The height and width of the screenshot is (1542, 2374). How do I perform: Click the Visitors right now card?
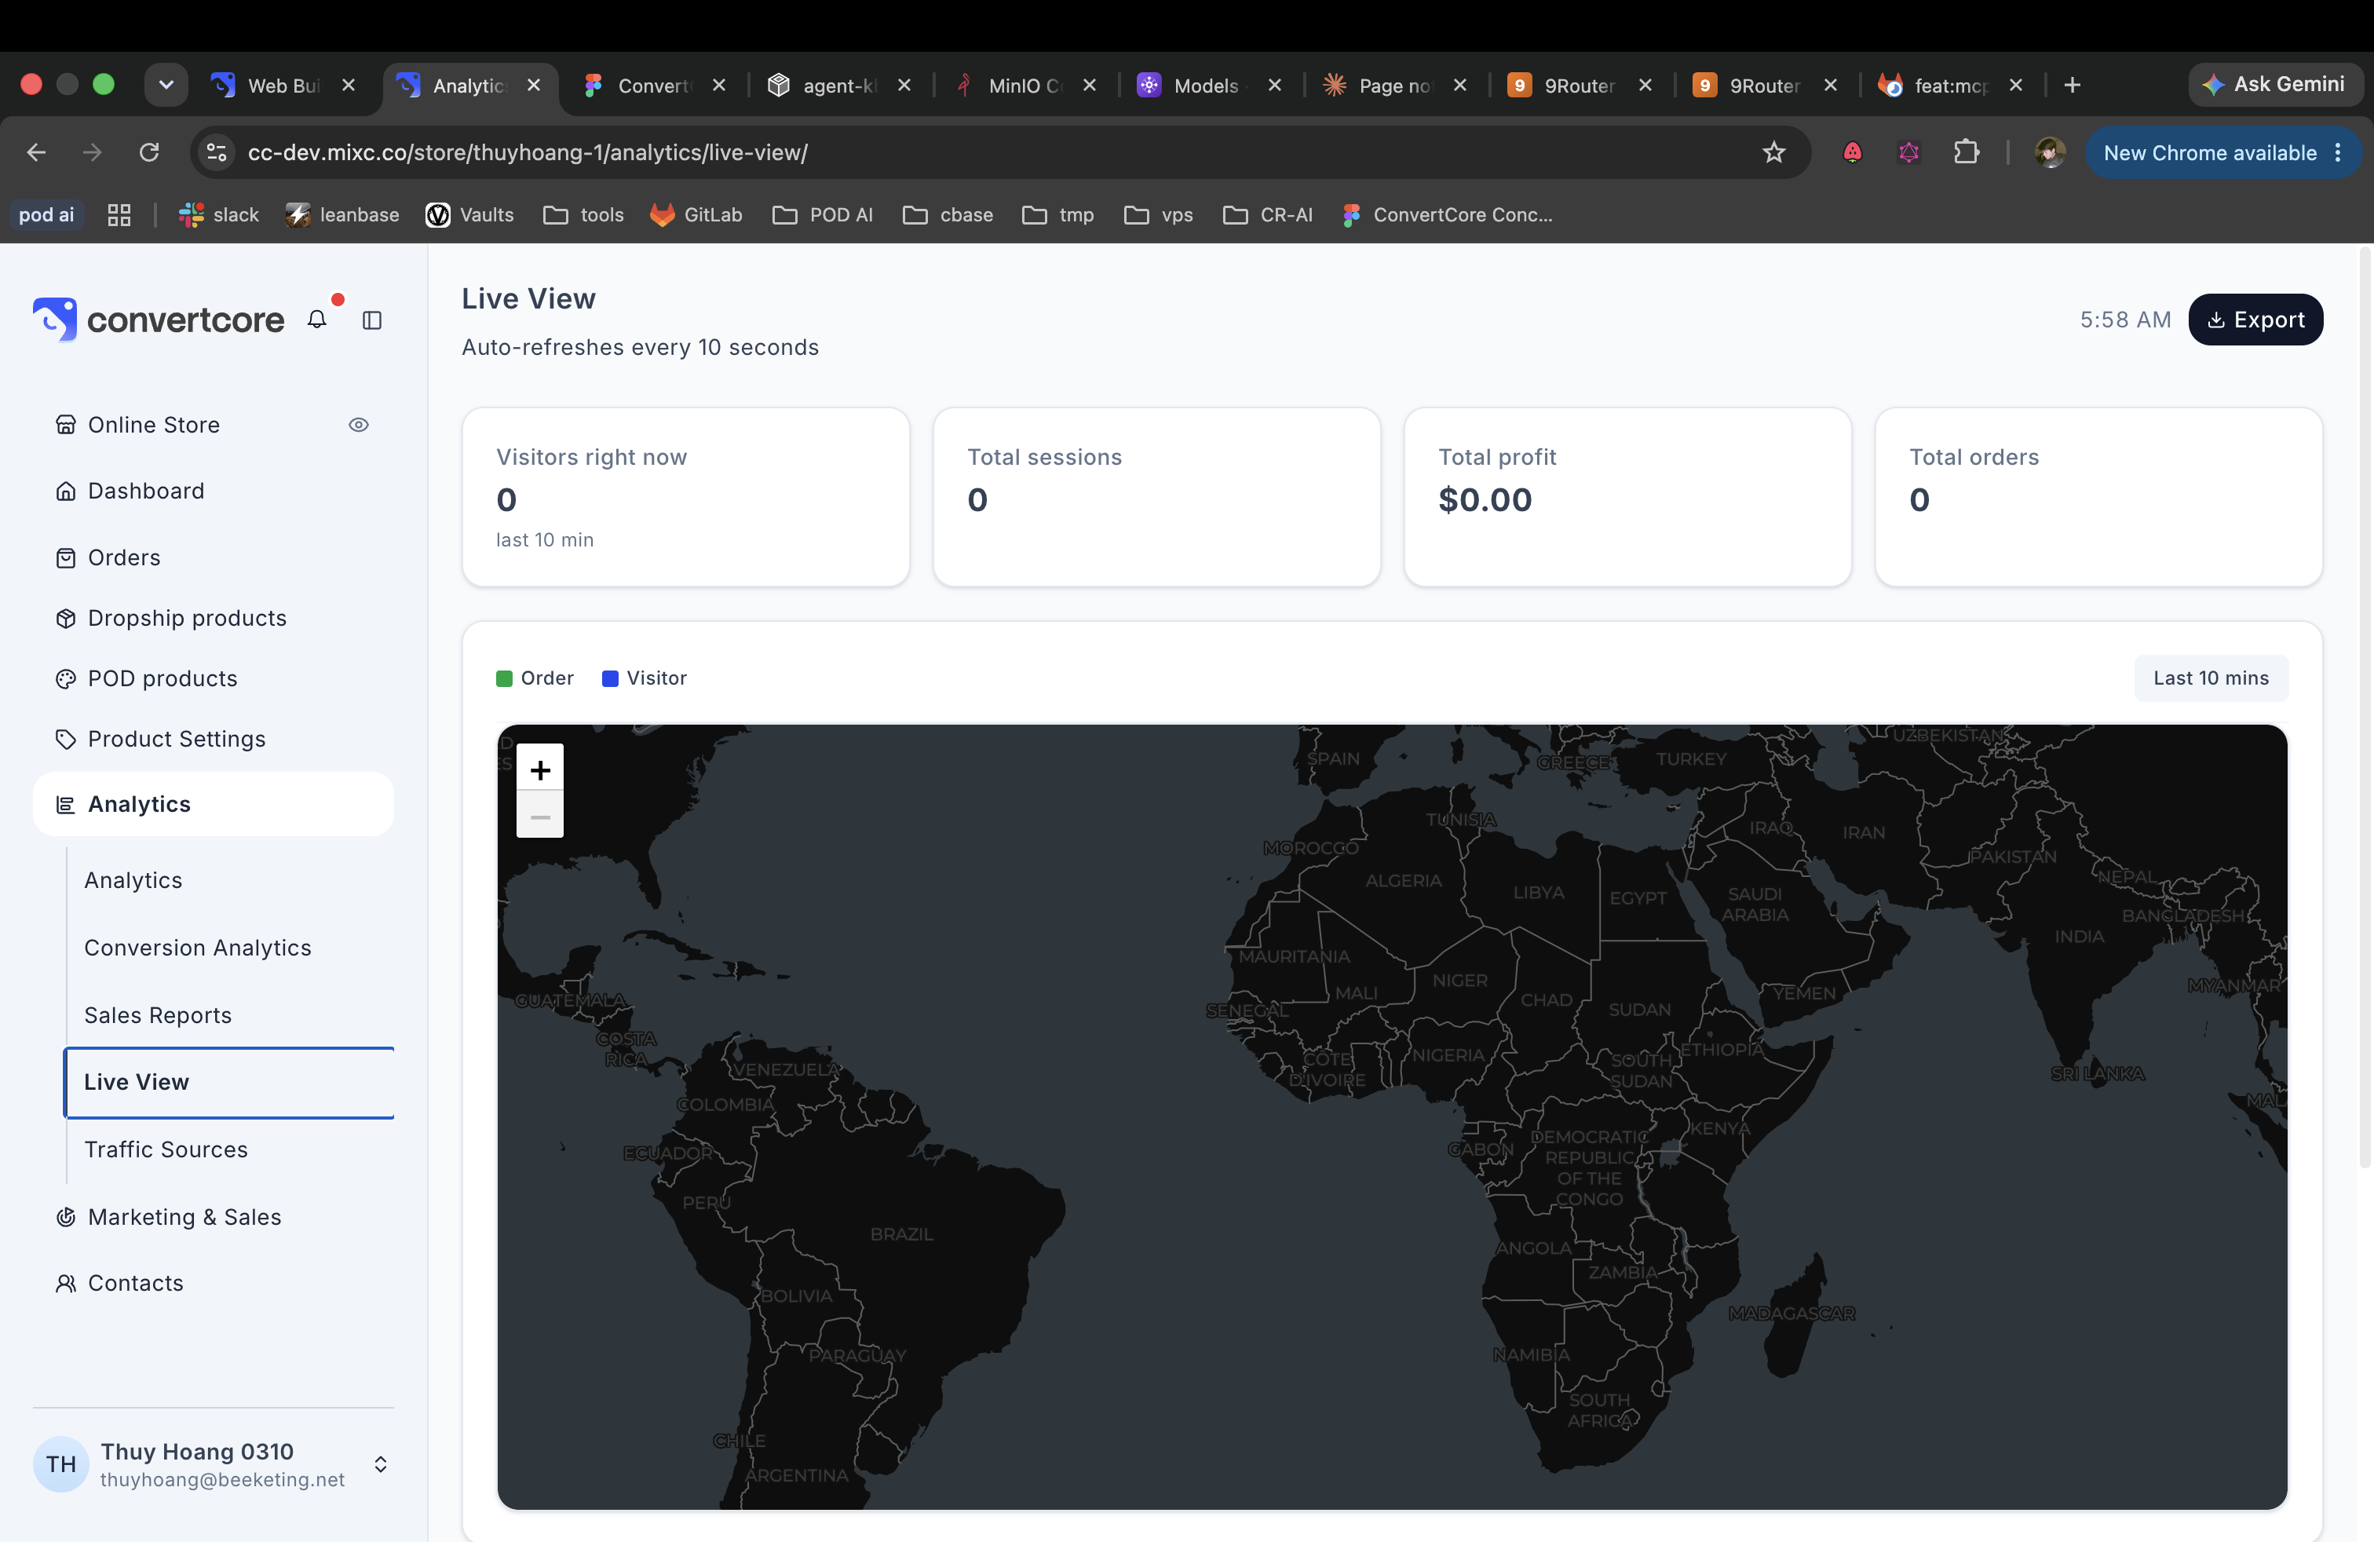click(686, 497)
